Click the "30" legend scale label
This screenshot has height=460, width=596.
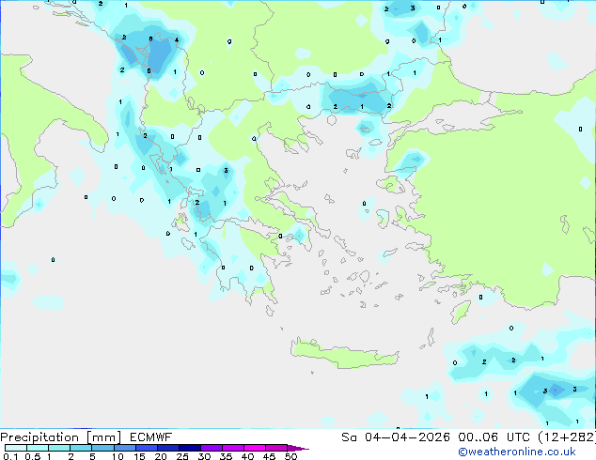(204, 456)
